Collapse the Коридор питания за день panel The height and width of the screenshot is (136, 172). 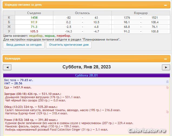click(x=165, y=5)
